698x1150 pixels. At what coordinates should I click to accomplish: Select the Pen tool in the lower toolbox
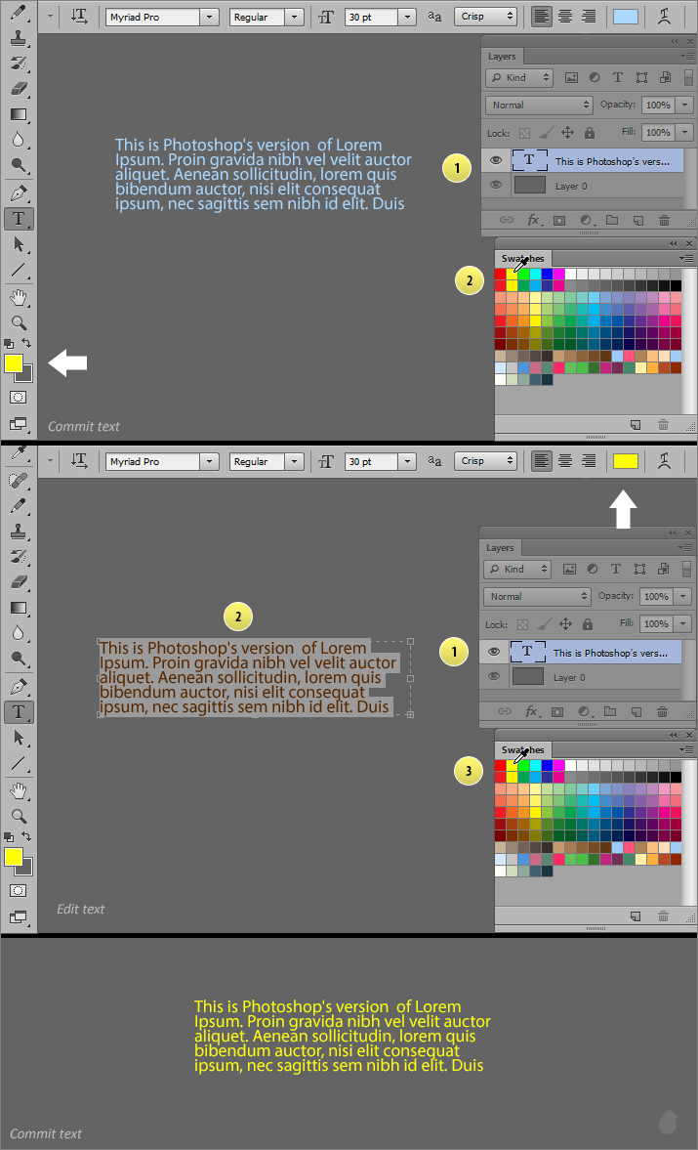(18, 686)
